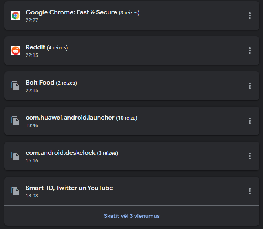The image size is (263, 229).
Task: Select the com.android.deskclock title
Action: tap(61, 153)
